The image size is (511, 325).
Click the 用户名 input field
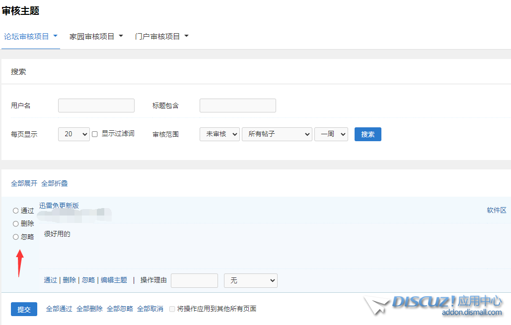(96, 106)
